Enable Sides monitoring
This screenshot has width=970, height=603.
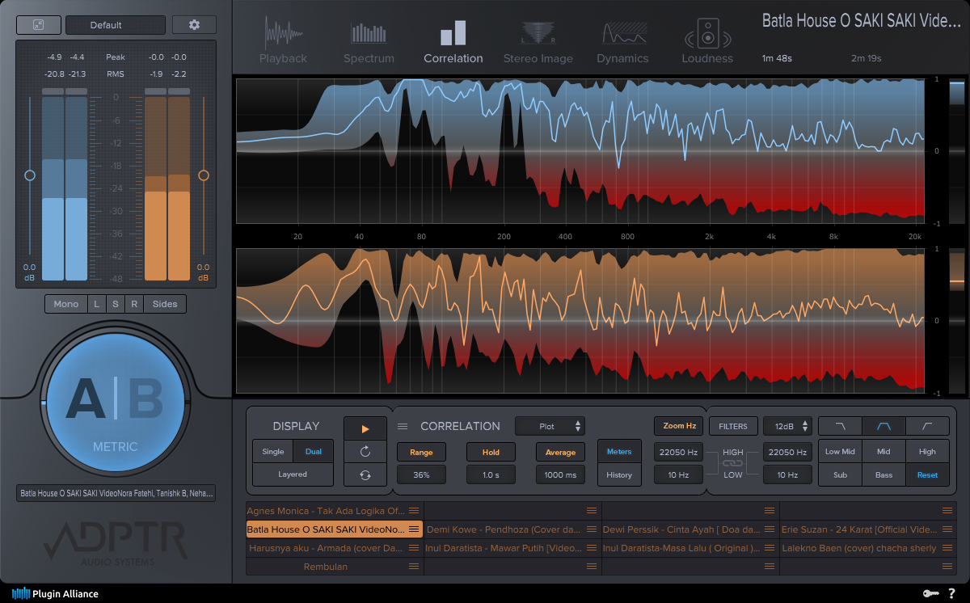(165, 304)
